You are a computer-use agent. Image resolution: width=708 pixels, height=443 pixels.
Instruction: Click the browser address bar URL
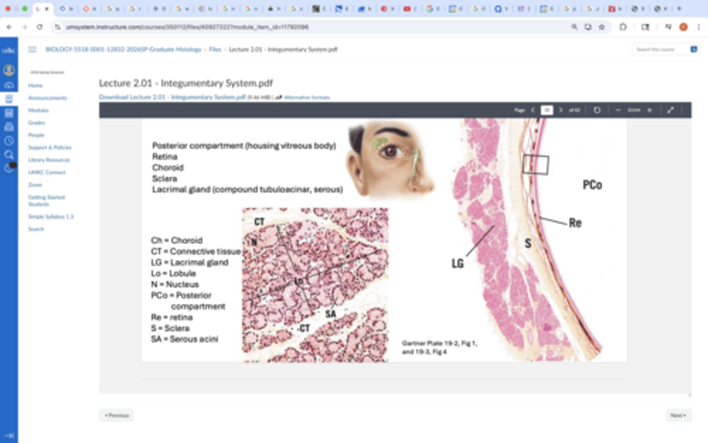187,27
